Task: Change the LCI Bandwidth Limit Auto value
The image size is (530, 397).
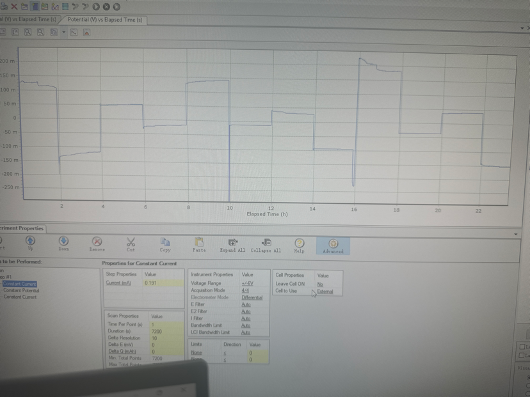Action: click(246, 332)
